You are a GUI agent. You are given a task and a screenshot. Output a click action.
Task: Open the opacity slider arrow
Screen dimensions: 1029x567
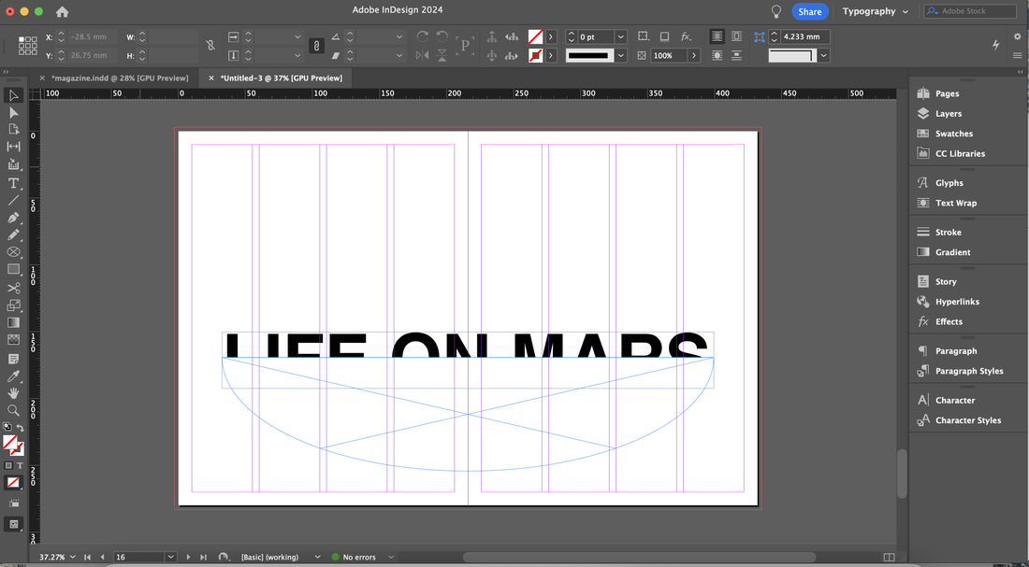[694, 56]
